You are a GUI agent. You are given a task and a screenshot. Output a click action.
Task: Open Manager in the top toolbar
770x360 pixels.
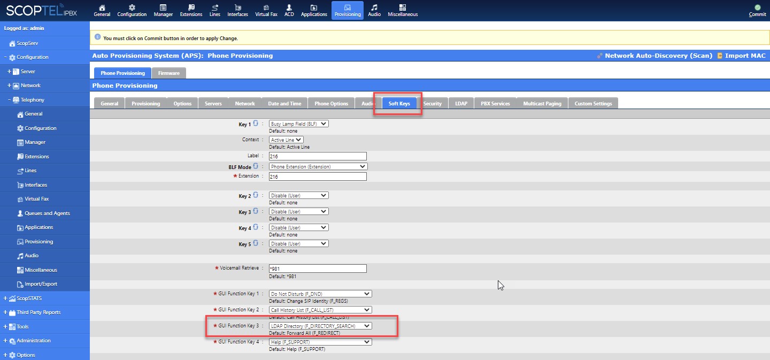(x=163, y=10)
